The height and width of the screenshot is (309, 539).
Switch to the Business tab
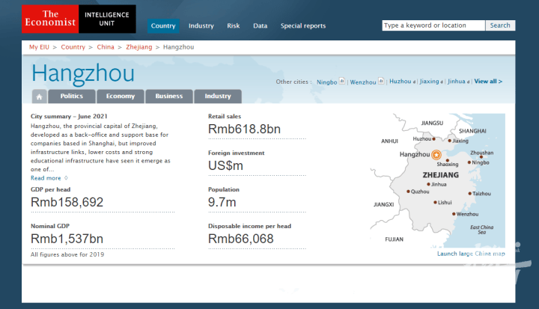point(169,97)
